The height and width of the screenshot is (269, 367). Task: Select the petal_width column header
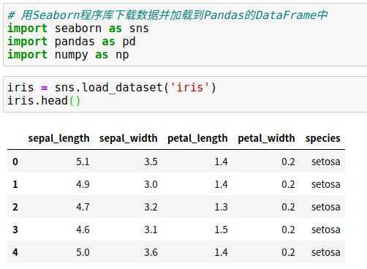point(266,138)
